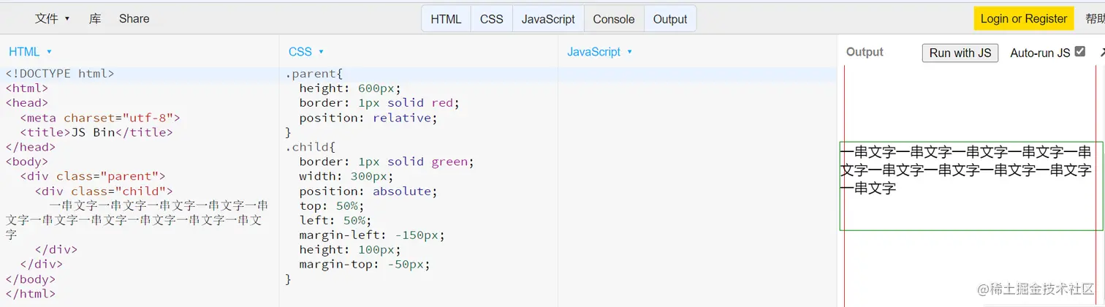
Task: Click the <body> opening tag line
Action: 27,162
